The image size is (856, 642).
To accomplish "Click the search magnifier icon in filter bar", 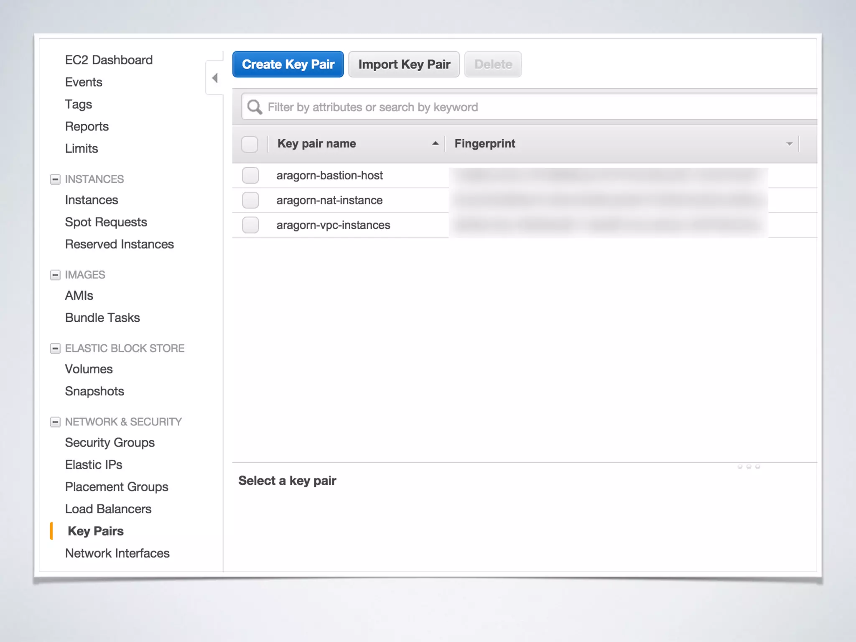I will [x=254, y=107].
